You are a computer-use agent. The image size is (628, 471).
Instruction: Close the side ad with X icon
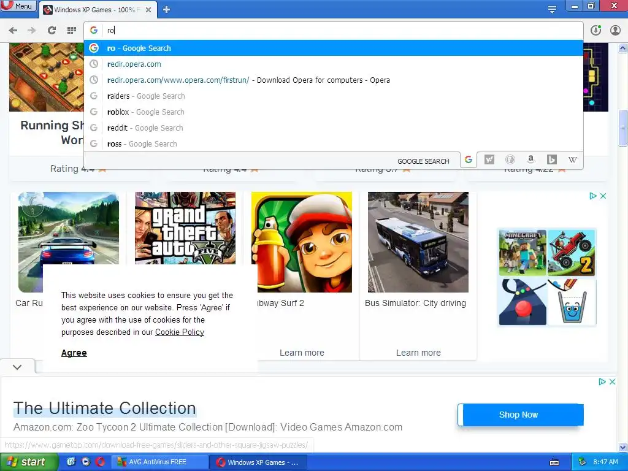(603, 196)
